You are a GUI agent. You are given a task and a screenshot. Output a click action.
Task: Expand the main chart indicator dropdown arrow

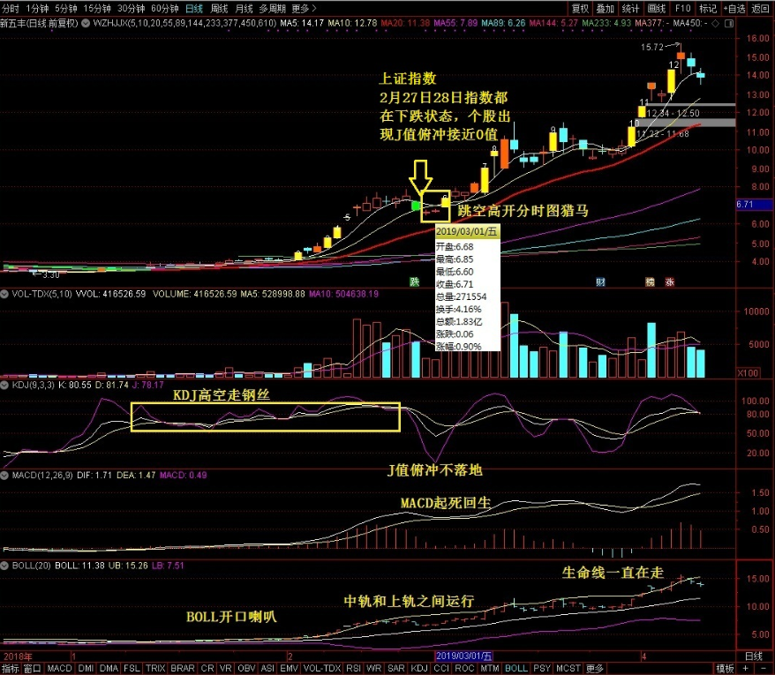(86, 23)
